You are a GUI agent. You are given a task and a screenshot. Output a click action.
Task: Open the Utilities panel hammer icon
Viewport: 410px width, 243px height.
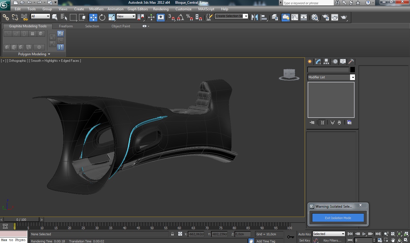coord(351,62)
